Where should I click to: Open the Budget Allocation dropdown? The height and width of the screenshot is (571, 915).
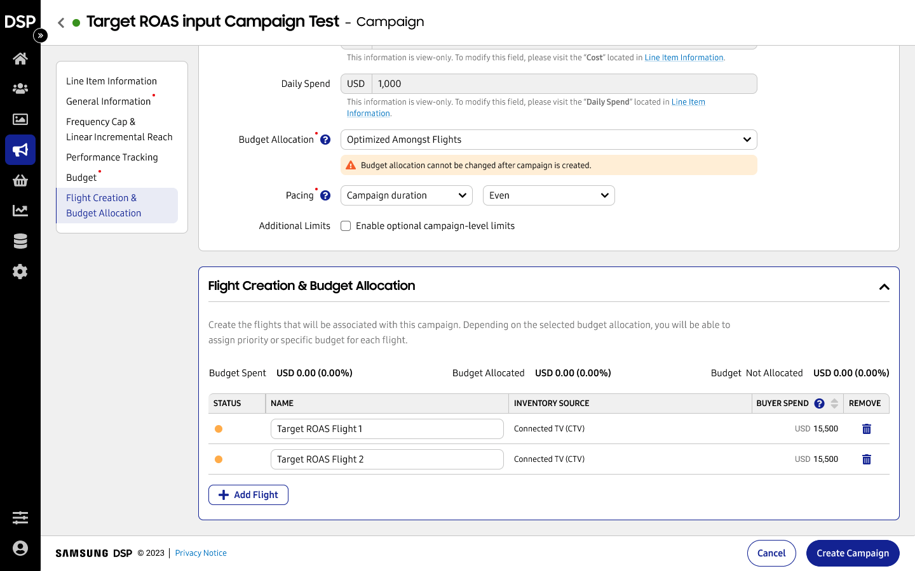coord(548,140)
